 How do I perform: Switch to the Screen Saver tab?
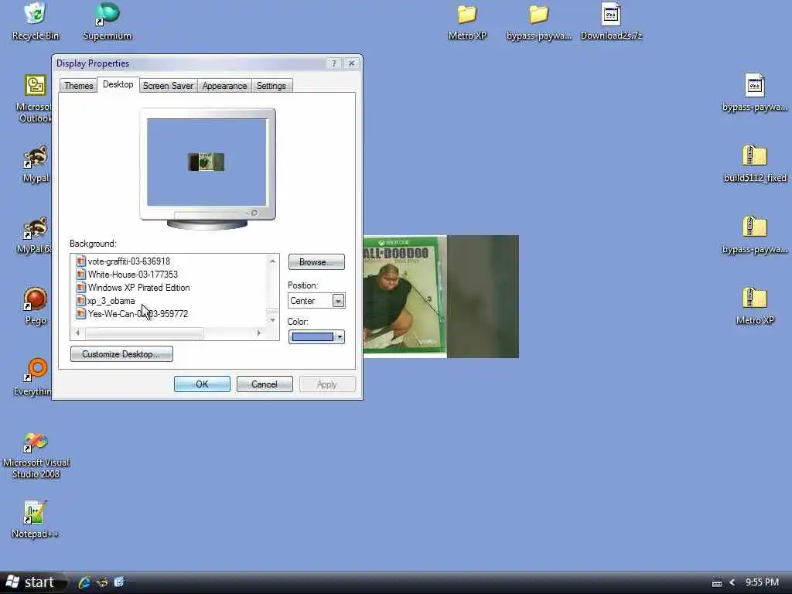point(168,86)
